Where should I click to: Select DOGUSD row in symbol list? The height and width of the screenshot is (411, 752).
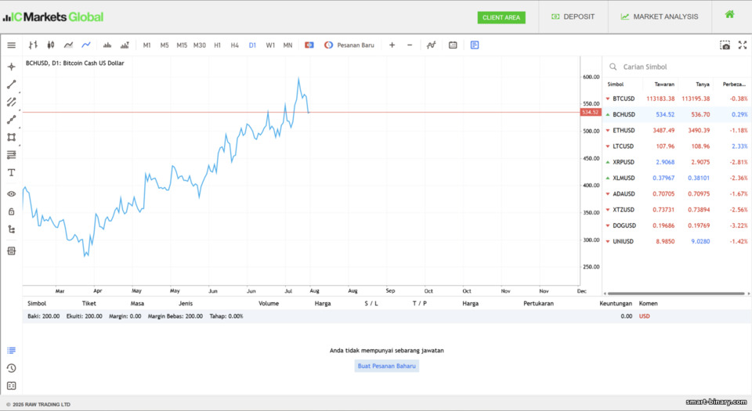(x=676, y=225)
